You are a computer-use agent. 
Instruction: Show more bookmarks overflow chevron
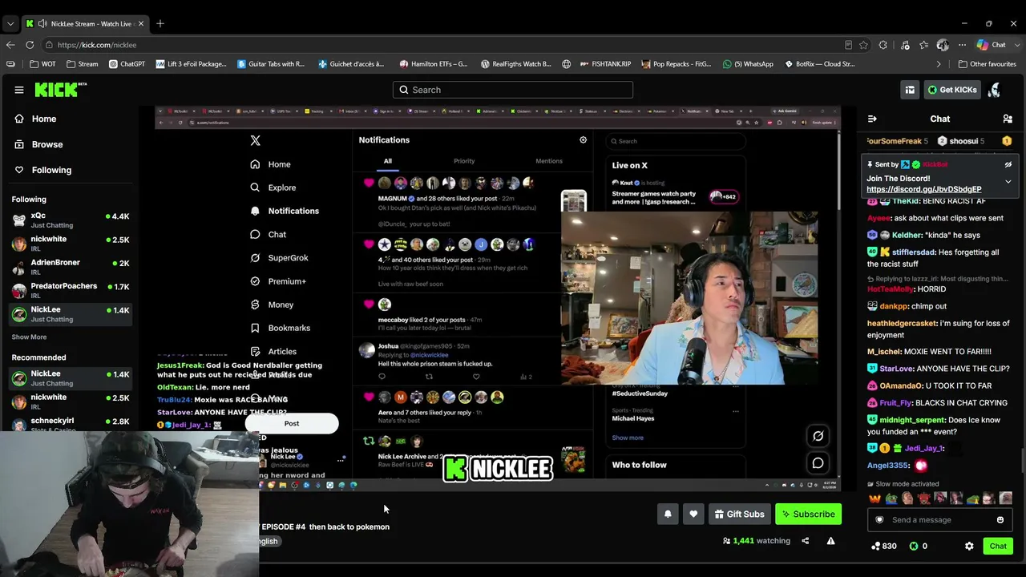click(939, 64)
